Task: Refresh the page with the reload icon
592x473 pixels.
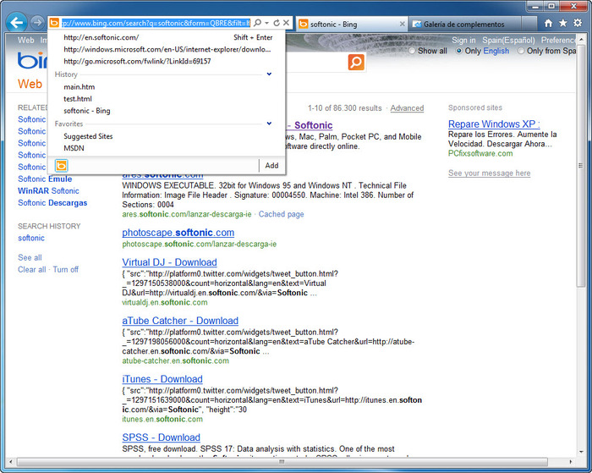Action: (x=277, y=23)
